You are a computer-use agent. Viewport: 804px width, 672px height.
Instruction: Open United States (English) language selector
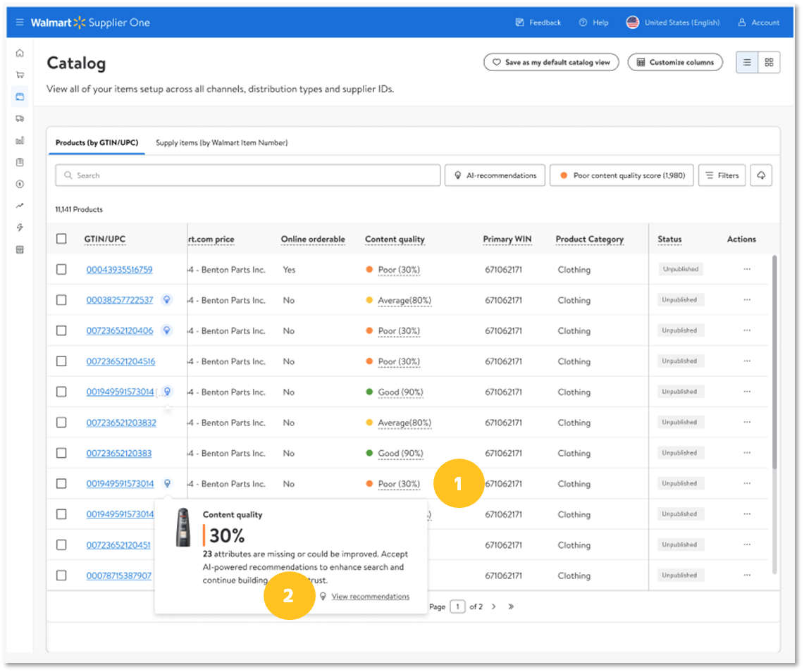click(673, 23)
